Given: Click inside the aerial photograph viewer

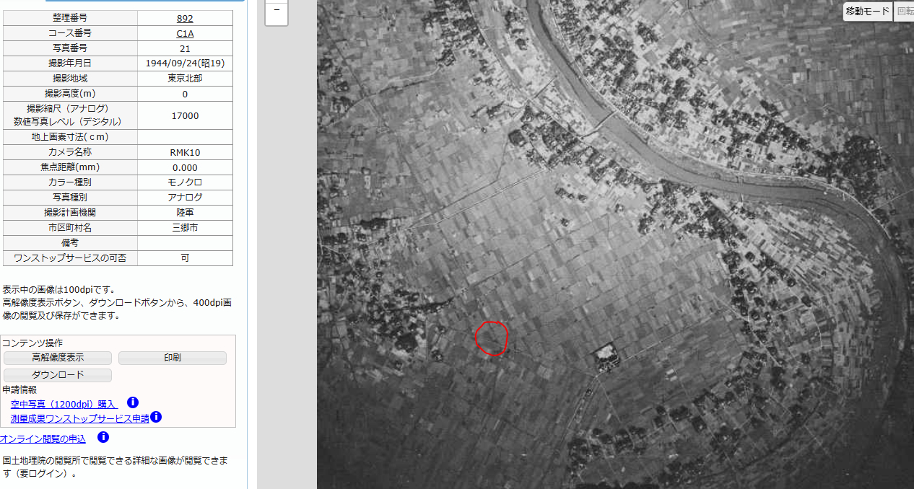Looking at the screenshot, I should (x=615, y=244).
